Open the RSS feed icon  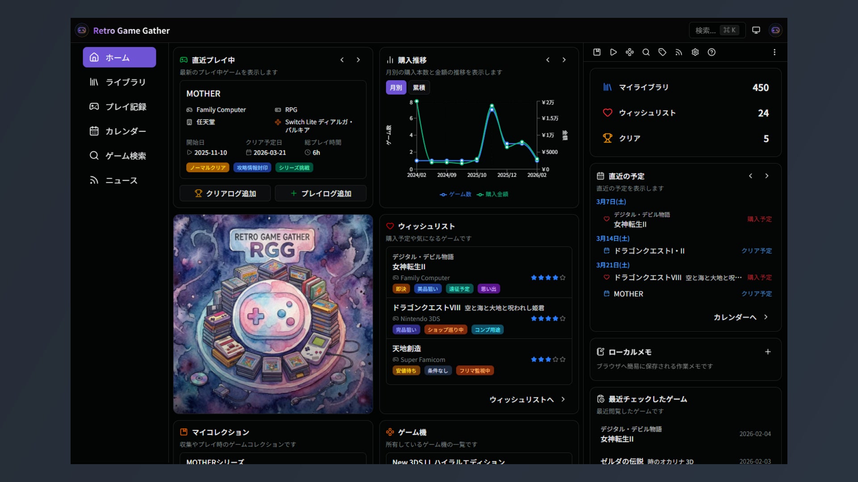click(678, 52)
